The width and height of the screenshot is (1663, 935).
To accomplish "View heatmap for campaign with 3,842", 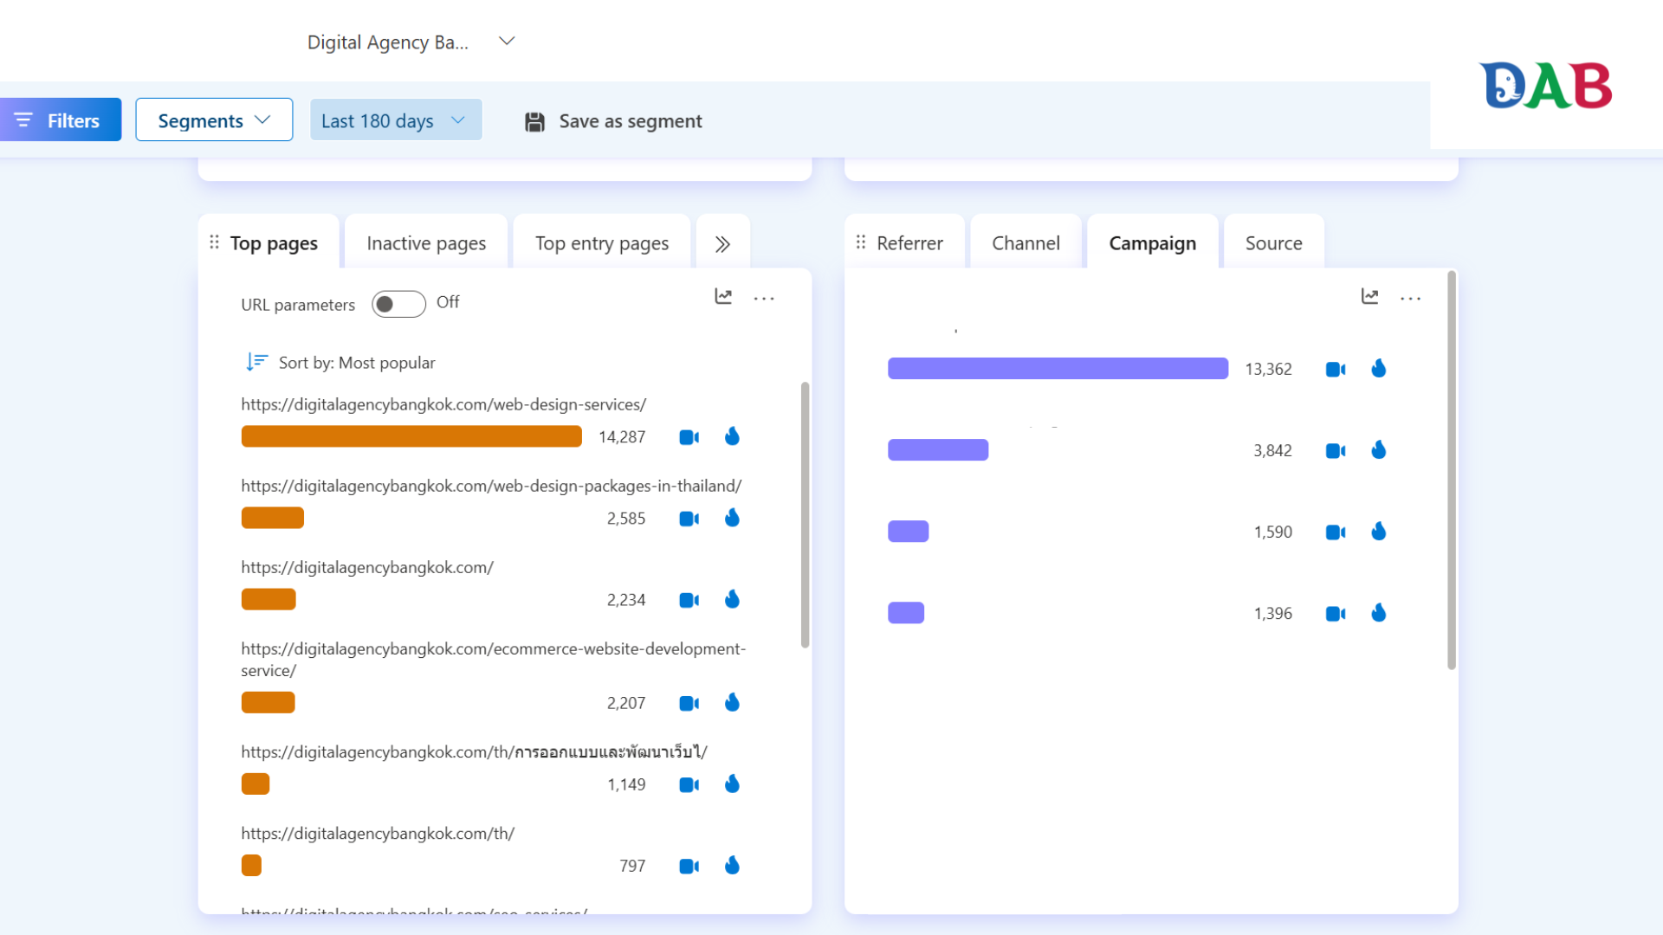I will click(1379, 450).
